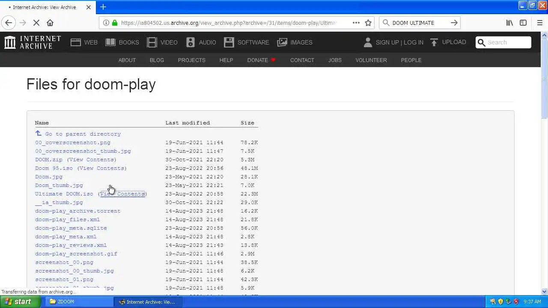View Contents of Ultimate DOOM.iso
Image resolution: width=548 pixels, height=308 pixels.
[x=123, y=194]
